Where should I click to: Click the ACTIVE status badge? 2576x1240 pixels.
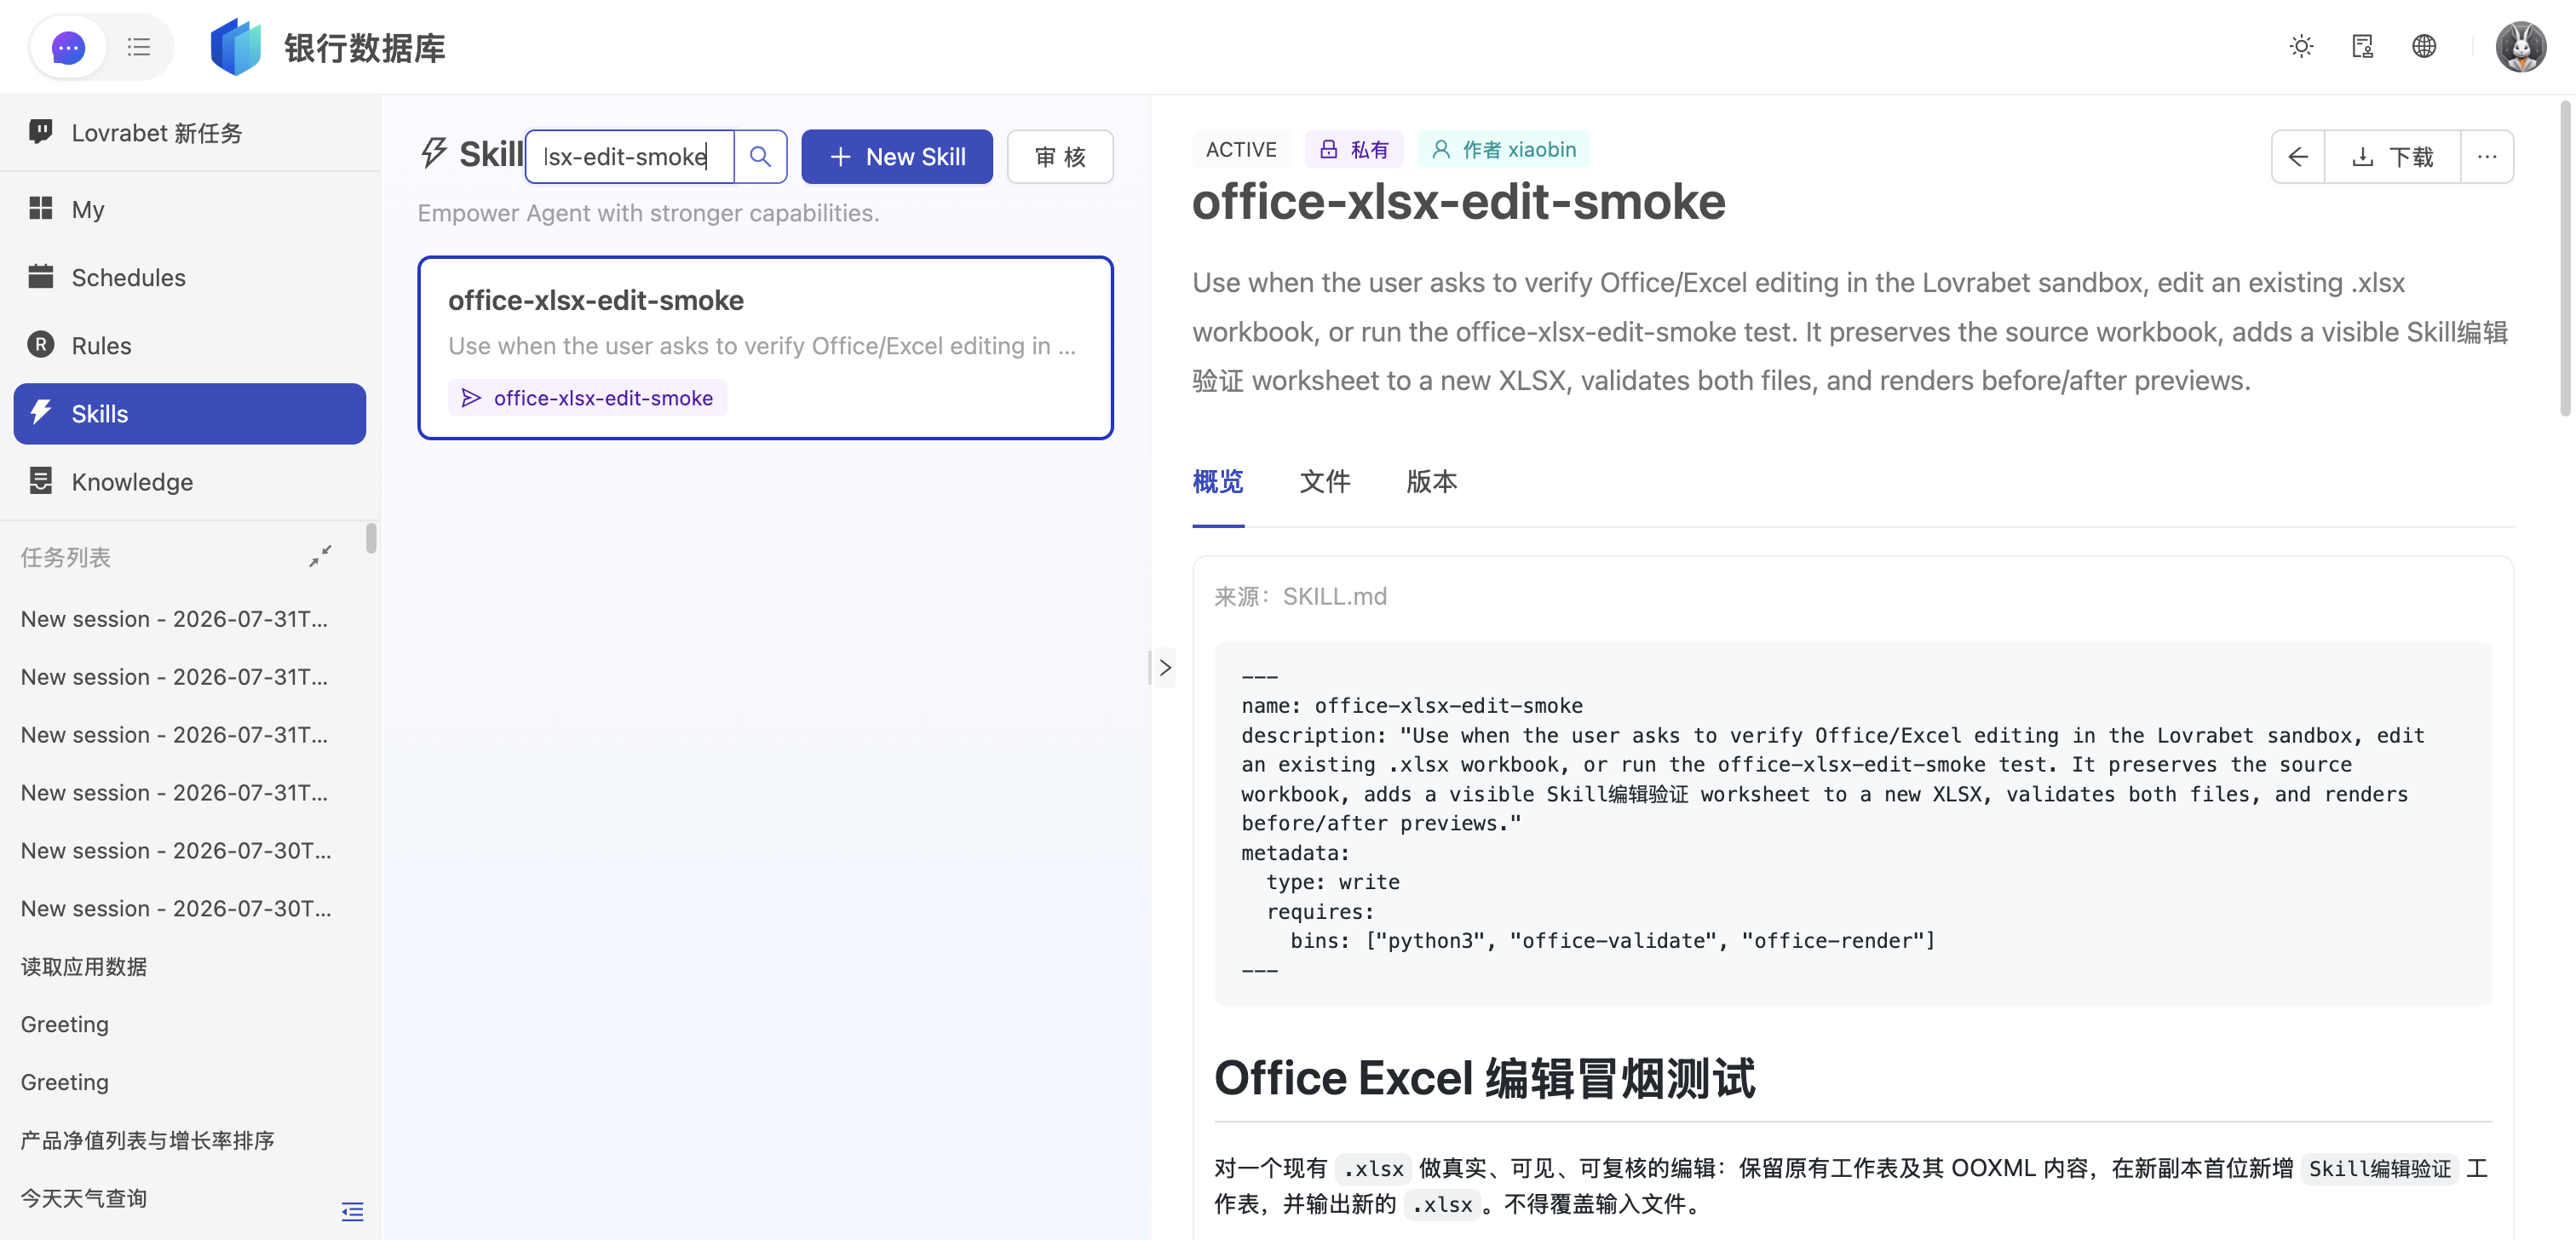tap(1241, 150)
